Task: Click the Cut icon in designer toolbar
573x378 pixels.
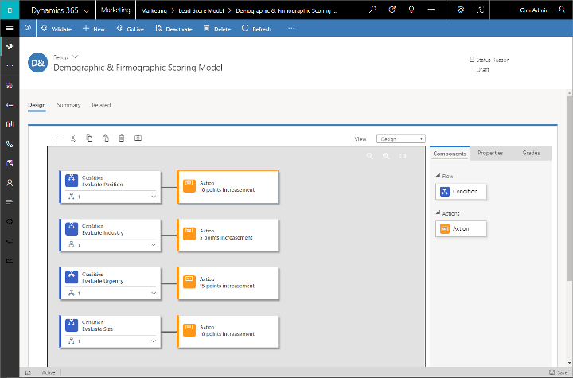Action: pos(73,138)
